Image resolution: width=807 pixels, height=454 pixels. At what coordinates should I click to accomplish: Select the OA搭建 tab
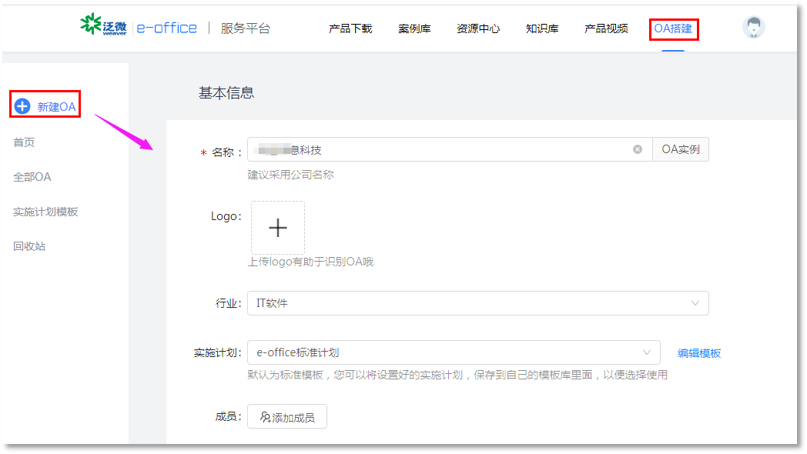[673, 28]
